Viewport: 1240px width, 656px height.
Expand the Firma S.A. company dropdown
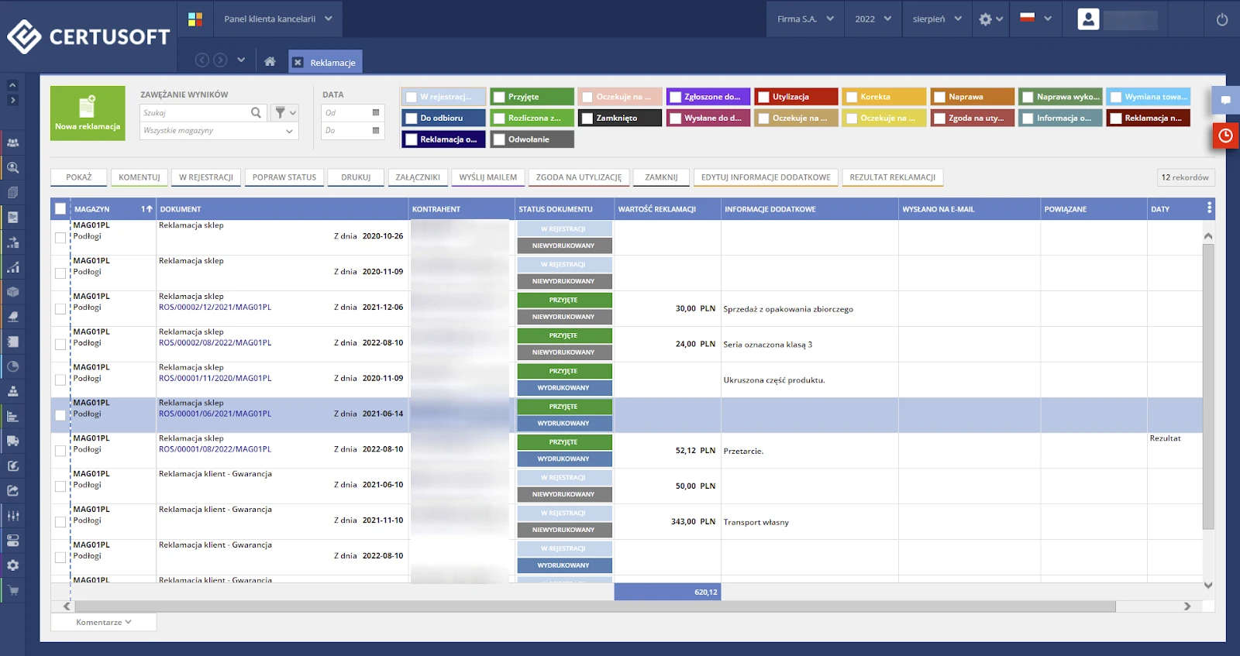805,19
